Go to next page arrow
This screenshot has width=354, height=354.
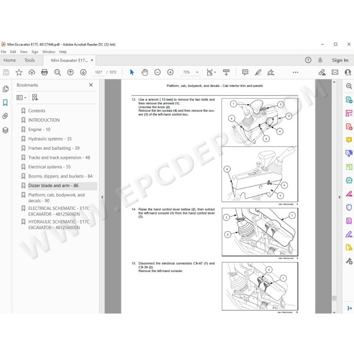(x=83, y=72)
